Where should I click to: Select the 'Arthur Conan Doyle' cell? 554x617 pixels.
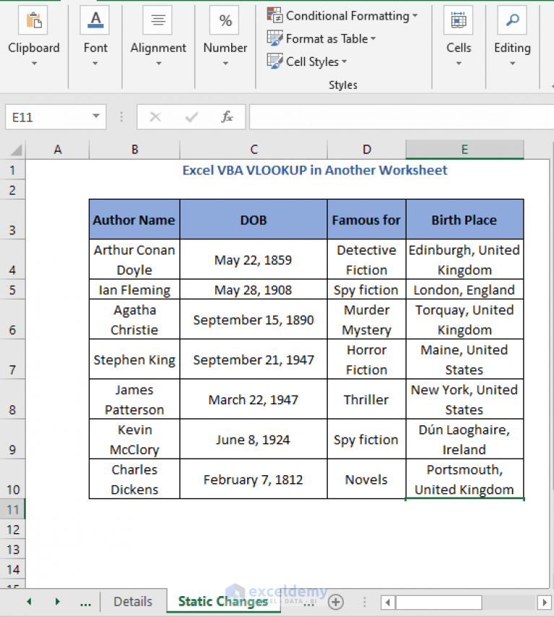pos(134,260)
